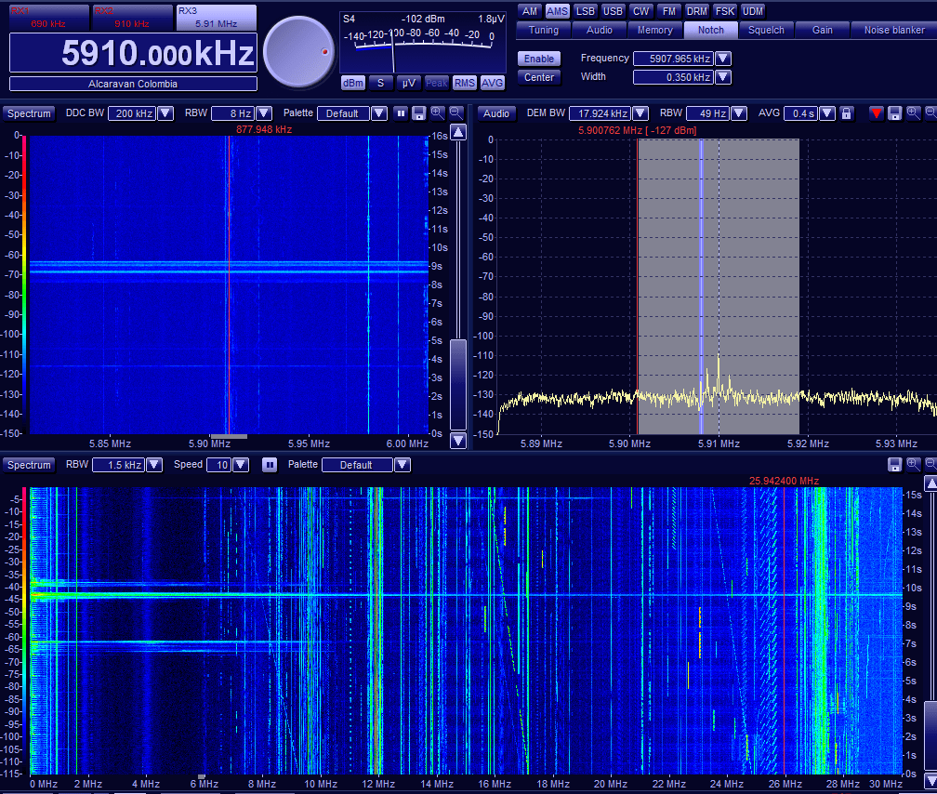Pause the wideband bottom waterfall
The image size is (937, 794).
tap(270, 465)
